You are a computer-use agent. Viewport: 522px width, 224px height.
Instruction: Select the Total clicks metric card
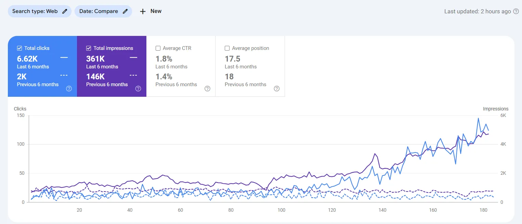click(x=42, y=66)
